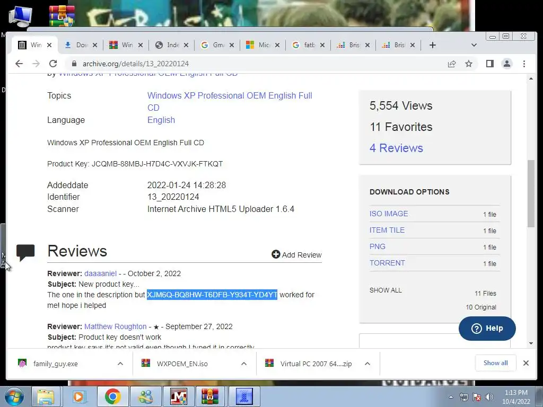Click the share page icon in address bar
Viewport: 543px width, 407px height.
(x=452, y=64)
